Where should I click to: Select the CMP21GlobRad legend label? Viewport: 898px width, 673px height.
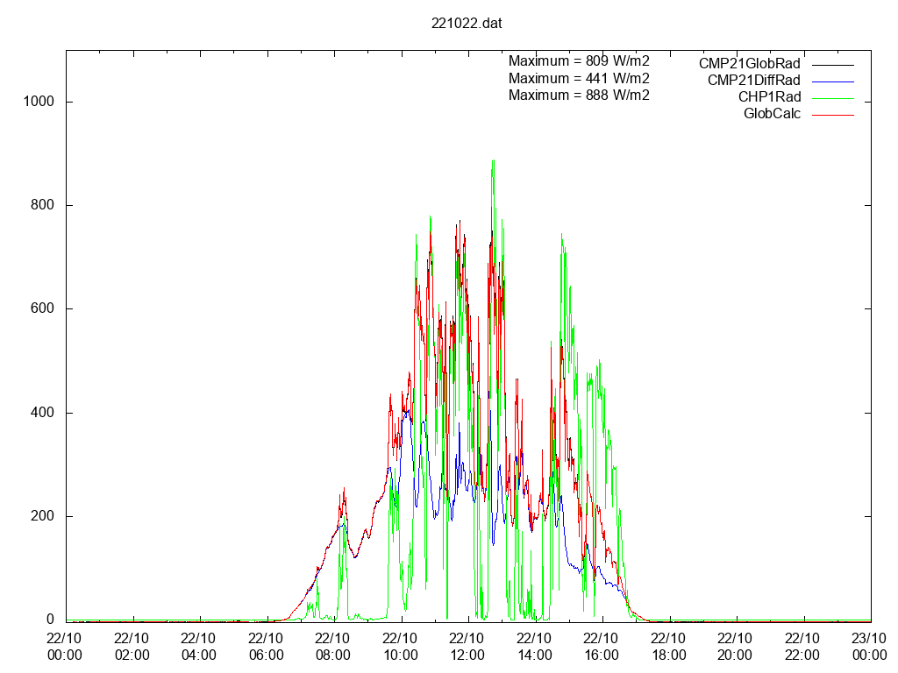749,63
